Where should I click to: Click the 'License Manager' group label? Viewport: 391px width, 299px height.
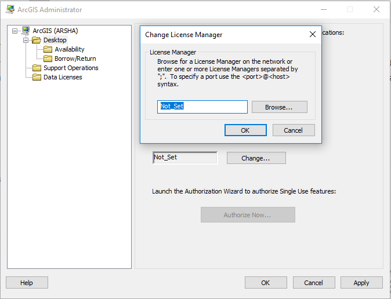click(x=173, y=52)
